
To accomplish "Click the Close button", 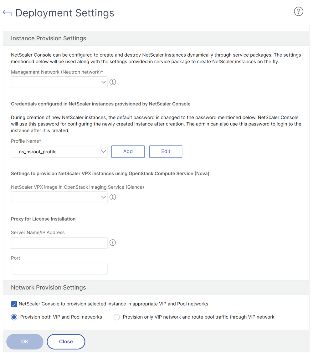I will (x=66, y=341).
